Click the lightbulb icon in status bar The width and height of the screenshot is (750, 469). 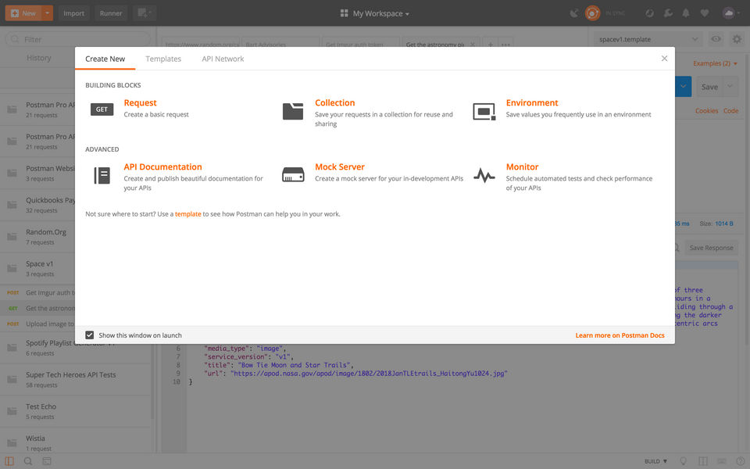(684, 461)
